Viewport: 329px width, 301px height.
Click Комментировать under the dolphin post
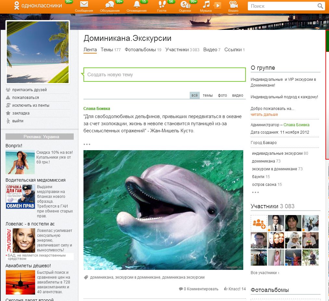click(198, 289)
